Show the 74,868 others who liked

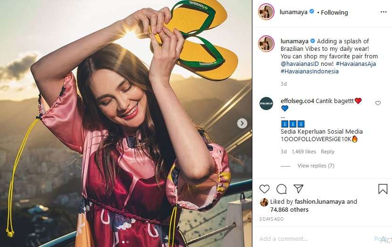(x=289, y=209)
